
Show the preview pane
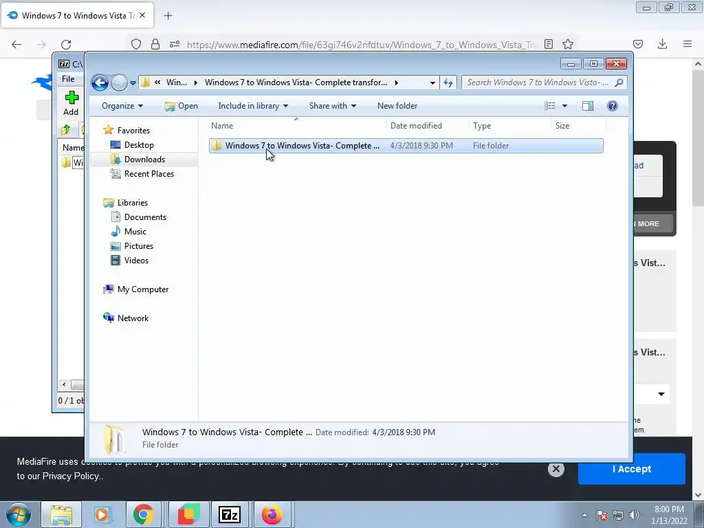tap(587, 106)
